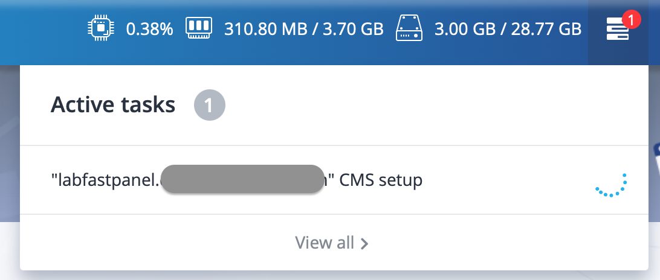The width and height of the screenshot is (660, 280).
Task: Click the RAM memory module icon
Action: 199,28
